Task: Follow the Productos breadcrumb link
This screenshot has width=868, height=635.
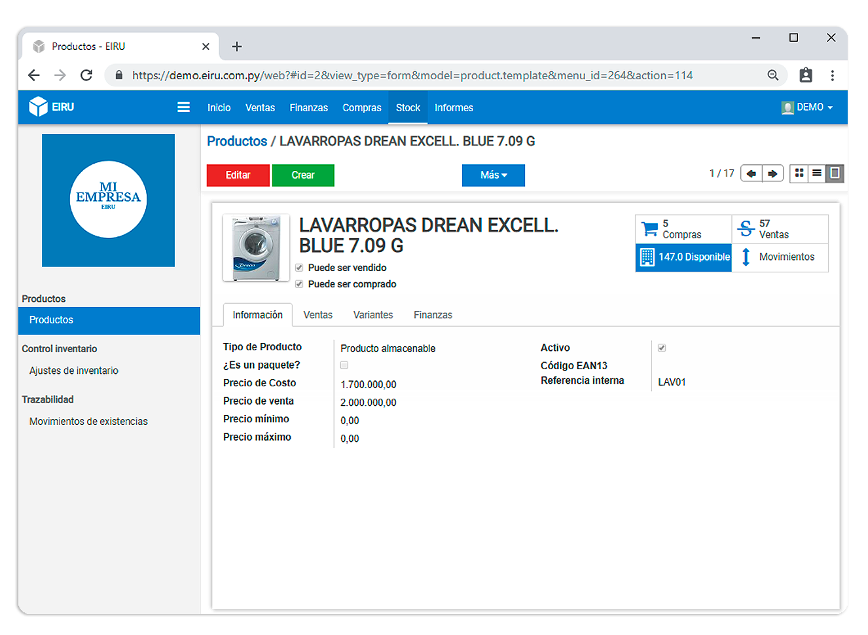Action: pyautogui.click(x=237, y=141)
